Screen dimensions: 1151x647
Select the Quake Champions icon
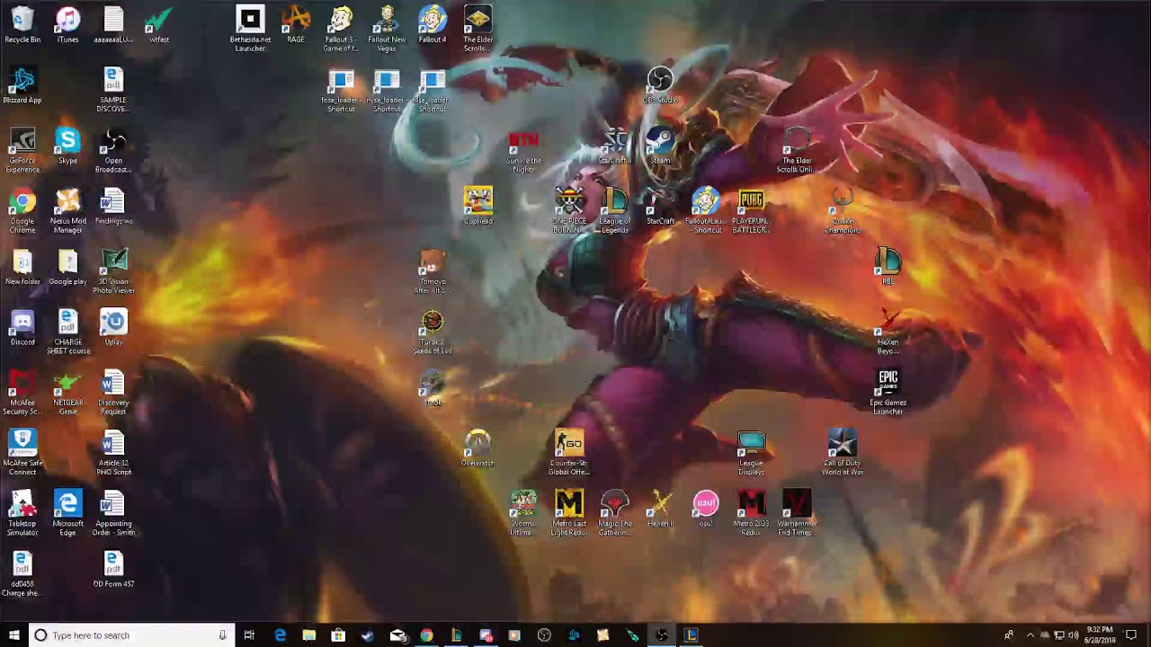point(842,211)
